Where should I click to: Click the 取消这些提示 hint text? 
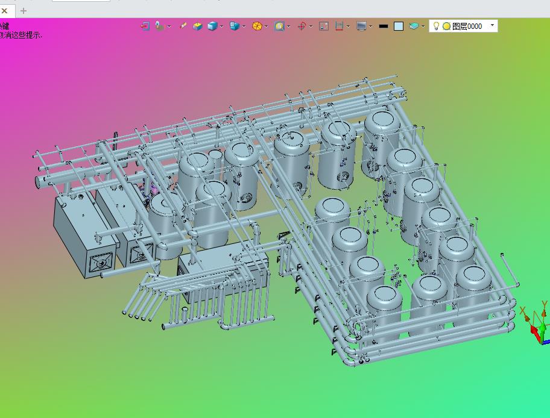coord(21,35)
